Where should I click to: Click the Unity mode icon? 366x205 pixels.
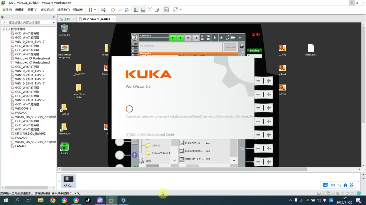click(x=157, y=10)
